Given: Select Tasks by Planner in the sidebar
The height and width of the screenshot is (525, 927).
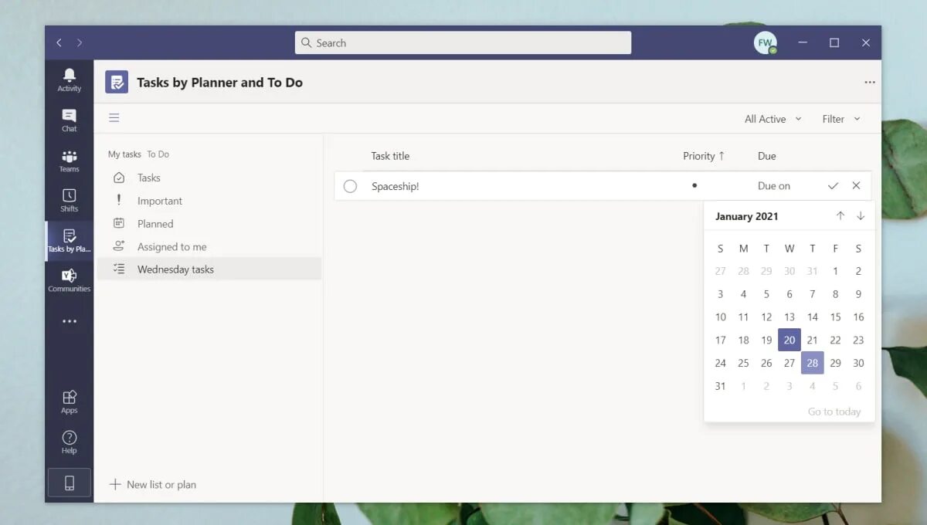Looking at the screenshot, I should click(69, 241).
